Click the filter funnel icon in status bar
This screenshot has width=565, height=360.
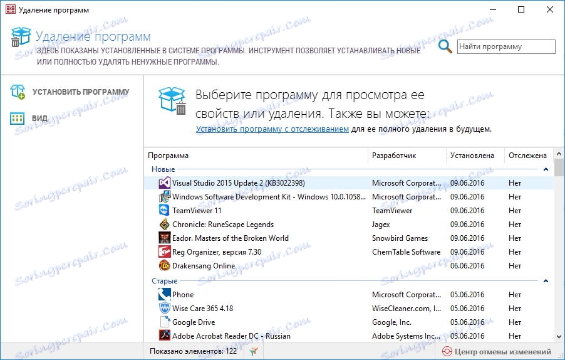point(254,351)
